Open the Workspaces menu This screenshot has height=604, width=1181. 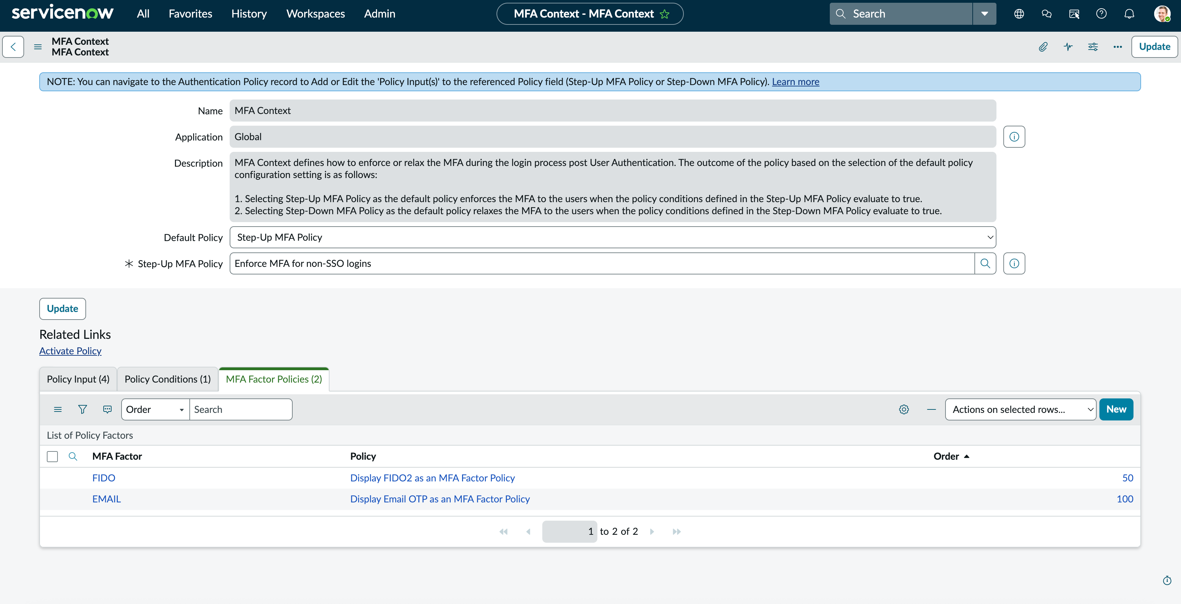[x=315, y=14]
